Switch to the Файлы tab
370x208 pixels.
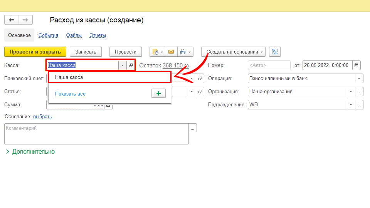74,35
